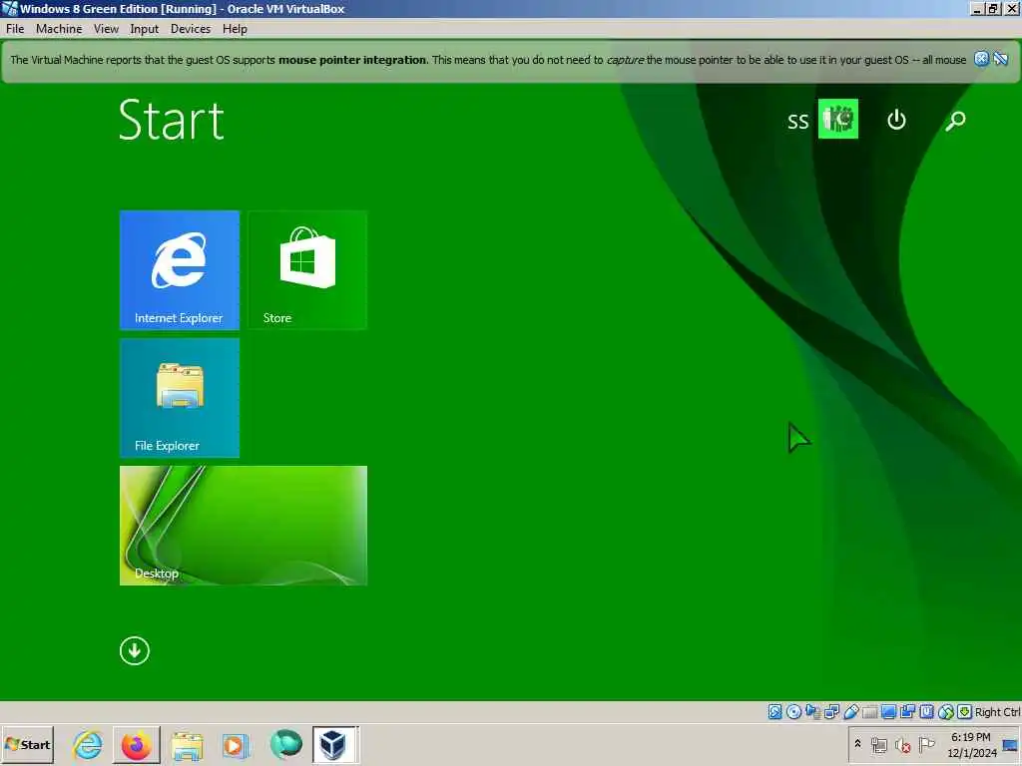The image size is (1022, 766).
Task: Click the Right Ctrl host key indicator
Action: [997, 712]
